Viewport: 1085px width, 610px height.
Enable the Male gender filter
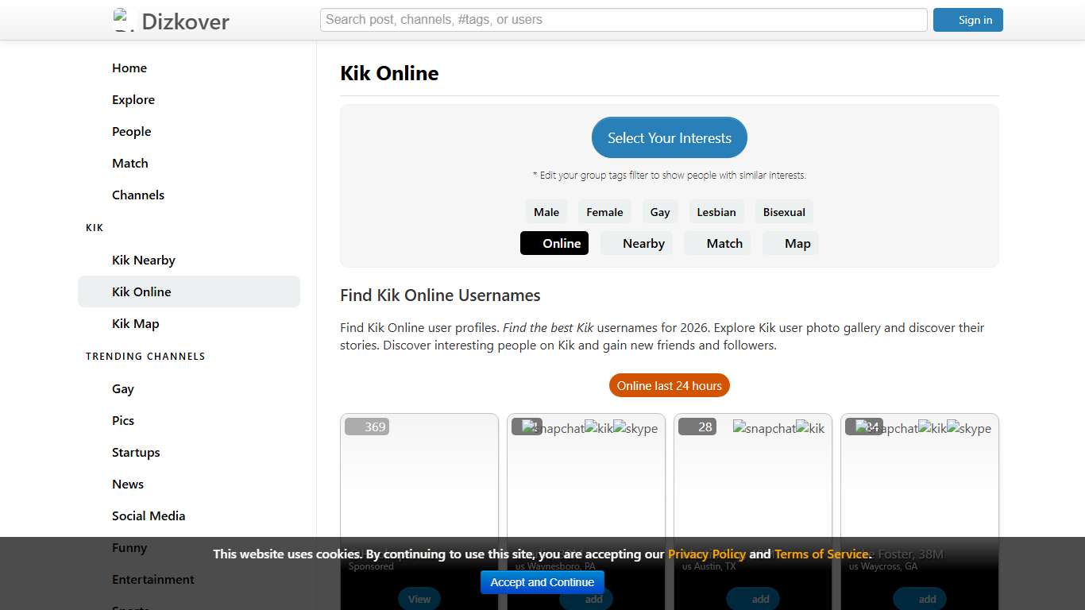point(546,211)
